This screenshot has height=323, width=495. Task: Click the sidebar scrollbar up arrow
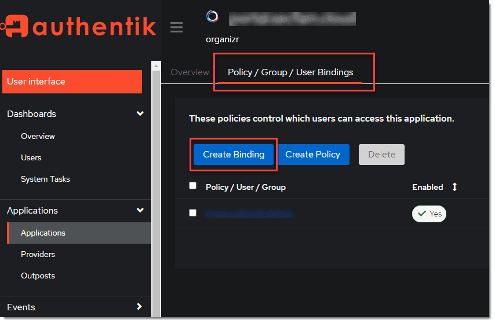[155, 66]
